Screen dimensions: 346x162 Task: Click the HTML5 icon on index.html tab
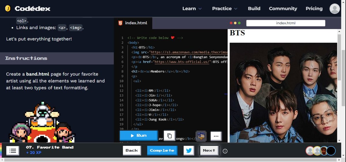coord(120,23)
